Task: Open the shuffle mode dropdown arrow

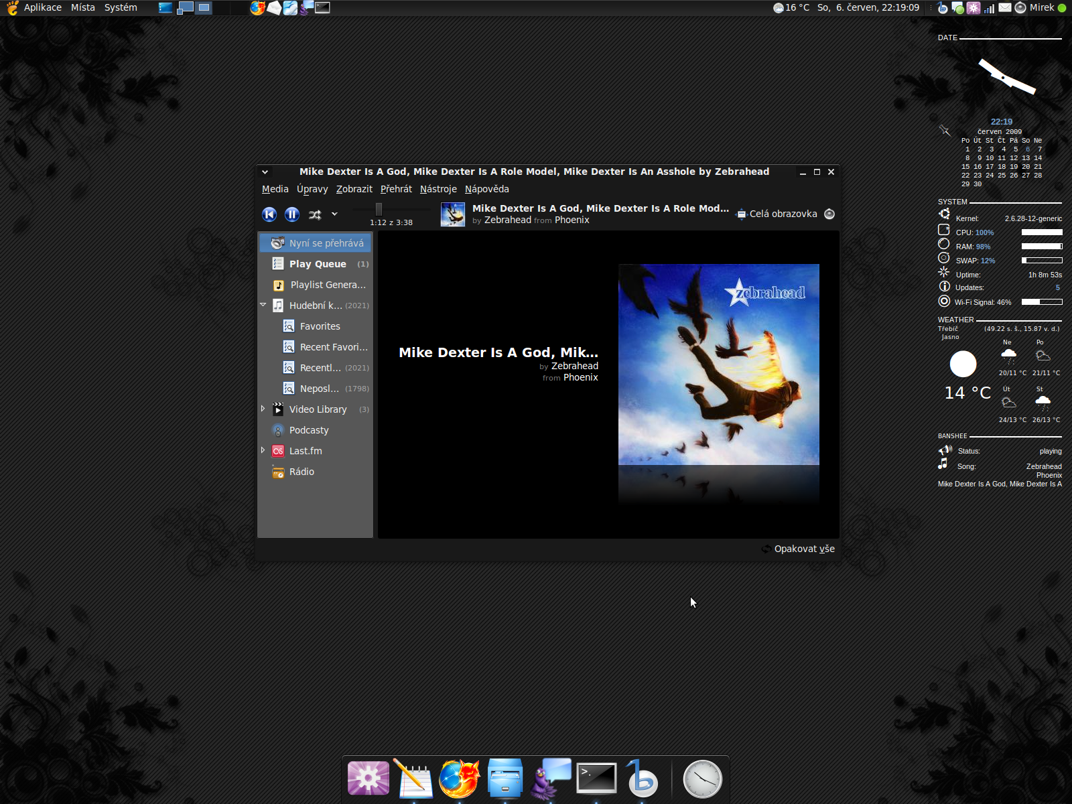Action: click(x=334, y=214)
